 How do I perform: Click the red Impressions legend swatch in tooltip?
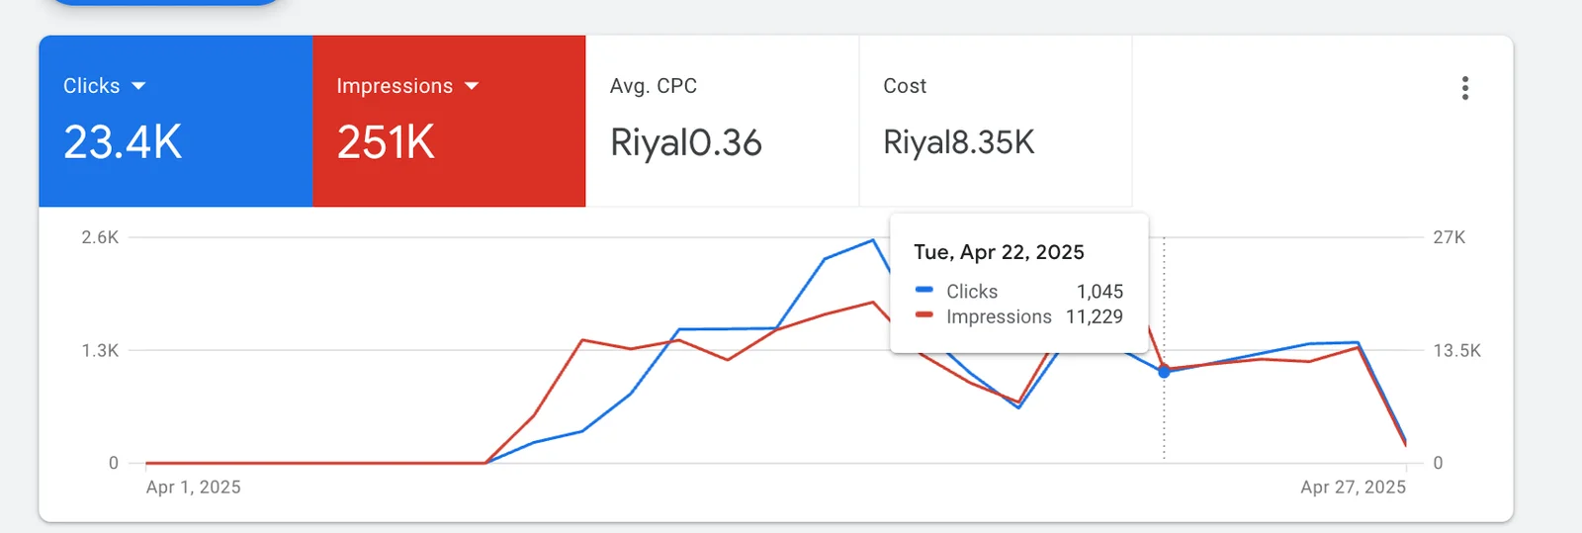click(924, 315)
